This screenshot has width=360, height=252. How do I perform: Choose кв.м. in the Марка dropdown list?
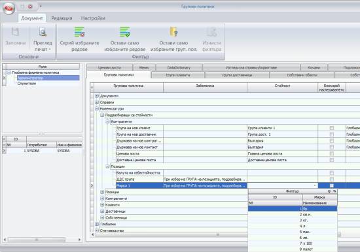point(293,214)
